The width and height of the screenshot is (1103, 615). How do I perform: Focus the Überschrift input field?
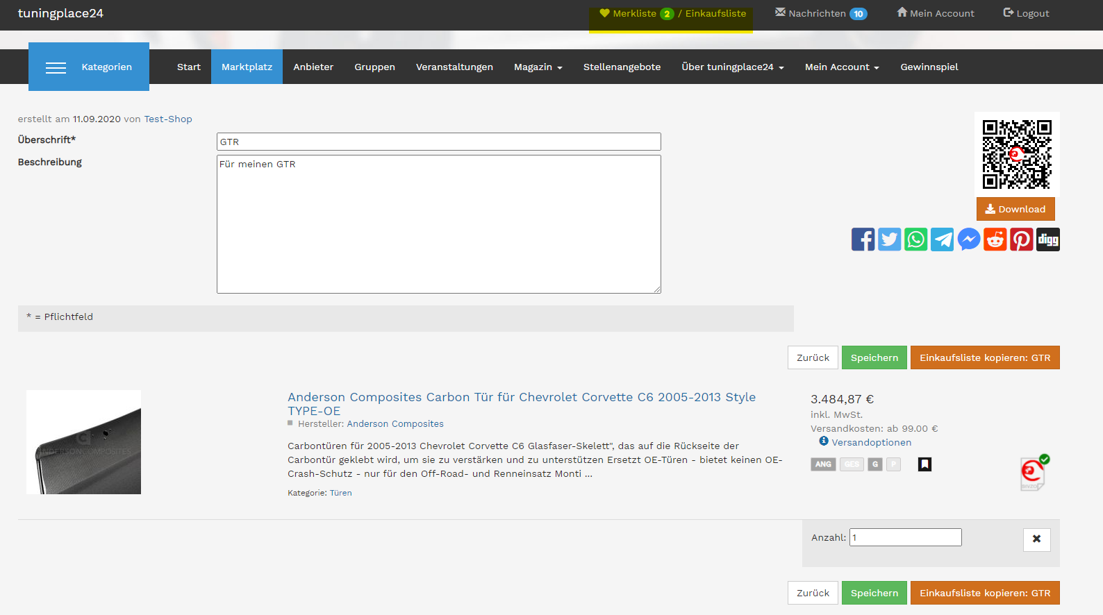(x=438, y=142)
